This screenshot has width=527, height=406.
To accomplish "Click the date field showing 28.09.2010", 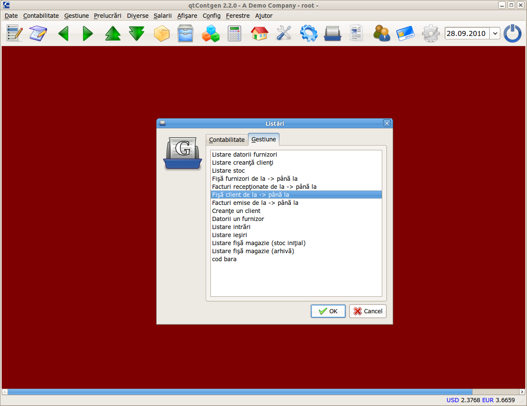I will point(467,33).
